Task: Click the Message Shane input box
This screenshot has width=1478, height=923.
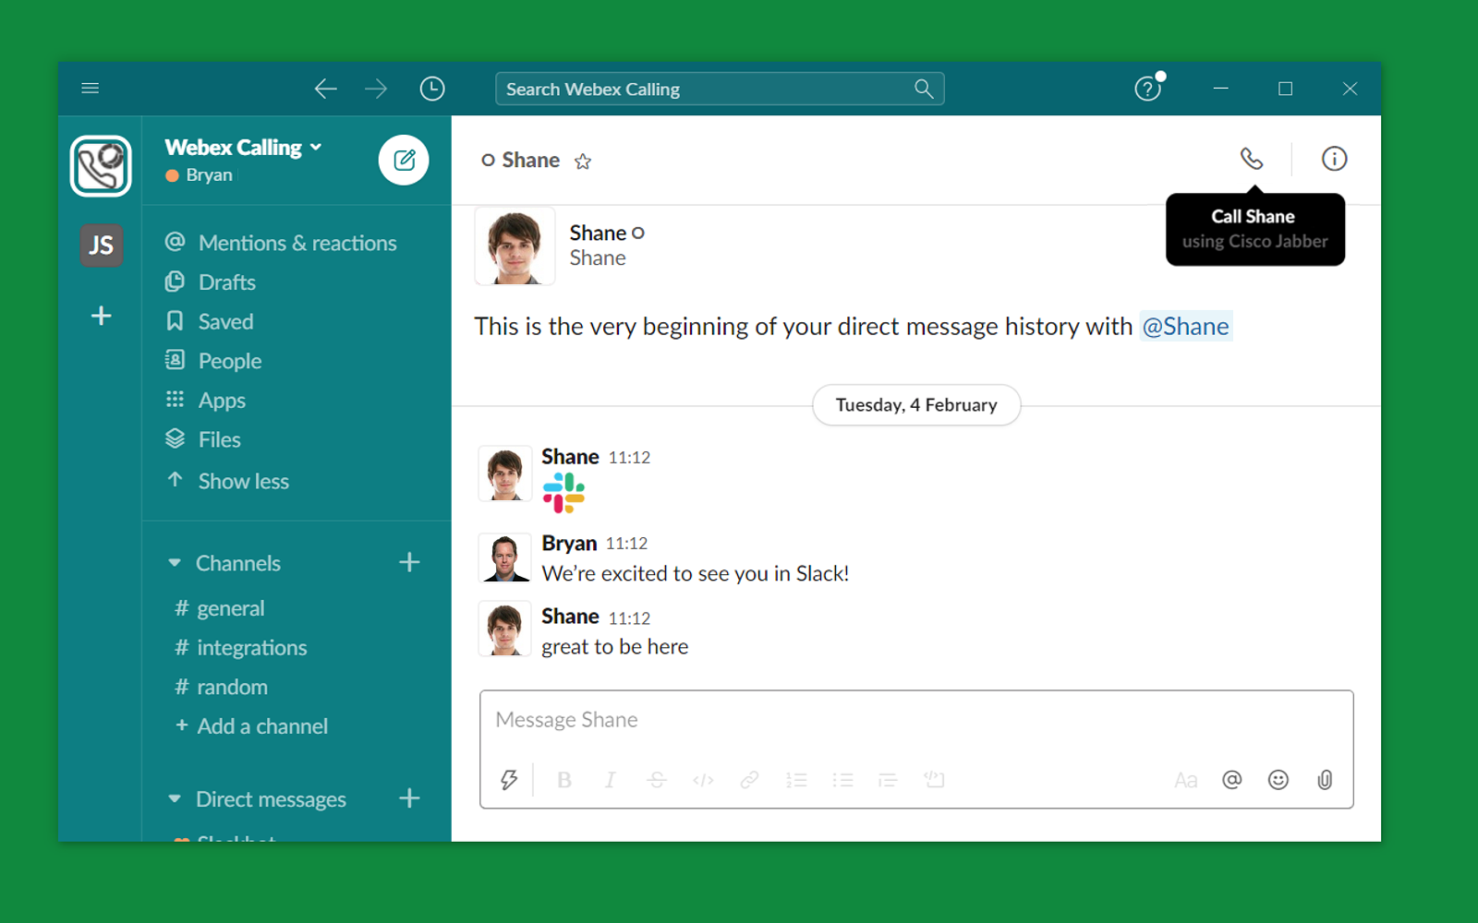Action: (x=916, y=721)
